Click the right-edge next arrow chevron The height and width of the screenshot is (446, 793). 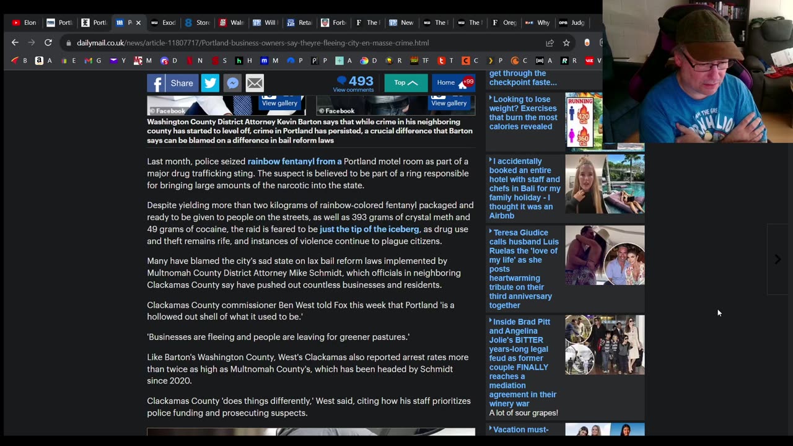tap(778, 260)
